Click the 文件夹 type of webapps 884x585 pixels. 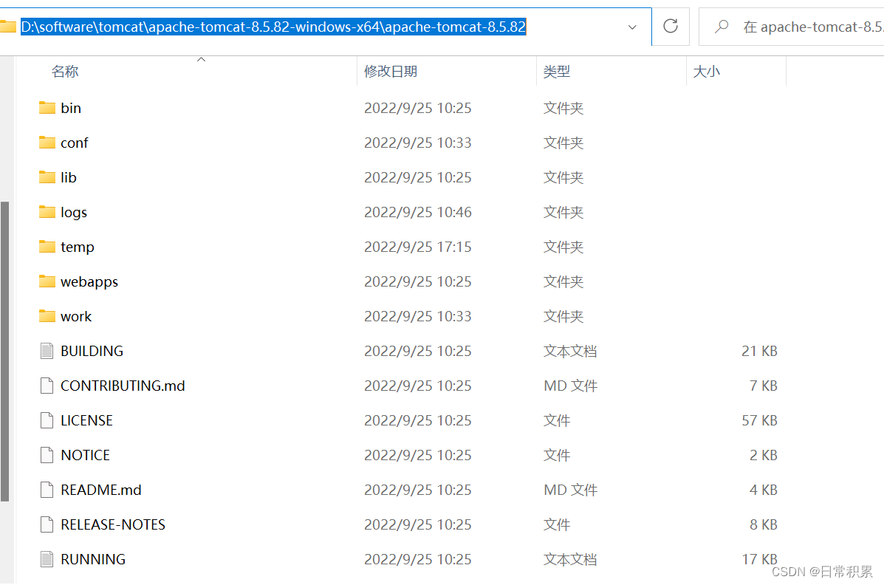(563, 281)
